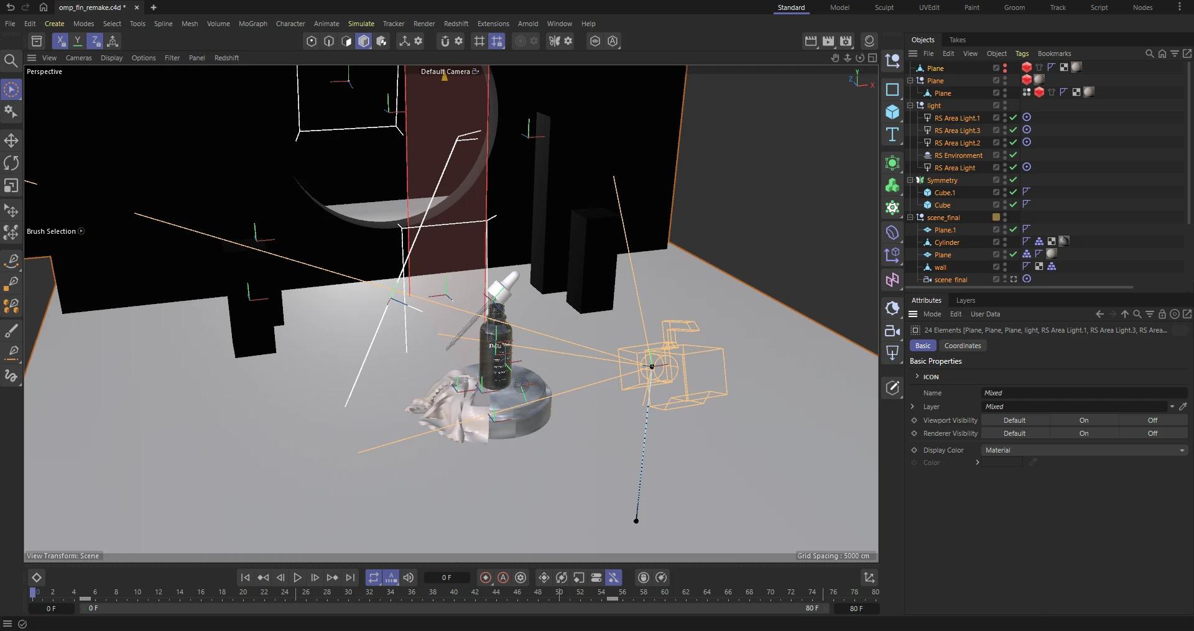
Task: Expand the ICON section in attributes
Action: point(917,377)
